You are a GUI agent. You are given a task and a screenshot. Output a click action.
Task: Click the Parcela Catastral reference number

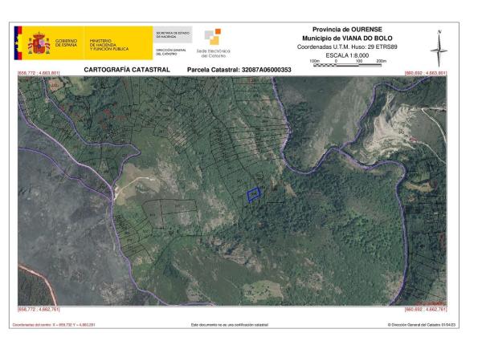[x=239, y=70]
